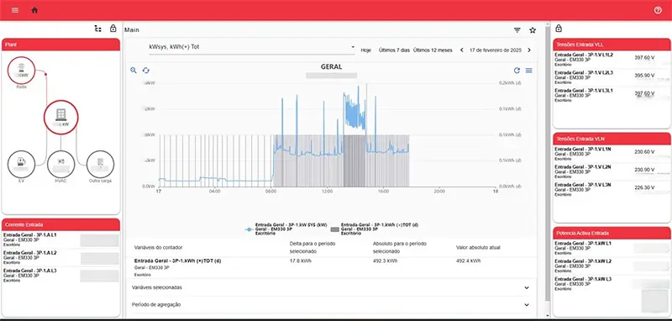Reset chart zoom with sync arrows icon
The image size is (672, 321).
[145, 71]
